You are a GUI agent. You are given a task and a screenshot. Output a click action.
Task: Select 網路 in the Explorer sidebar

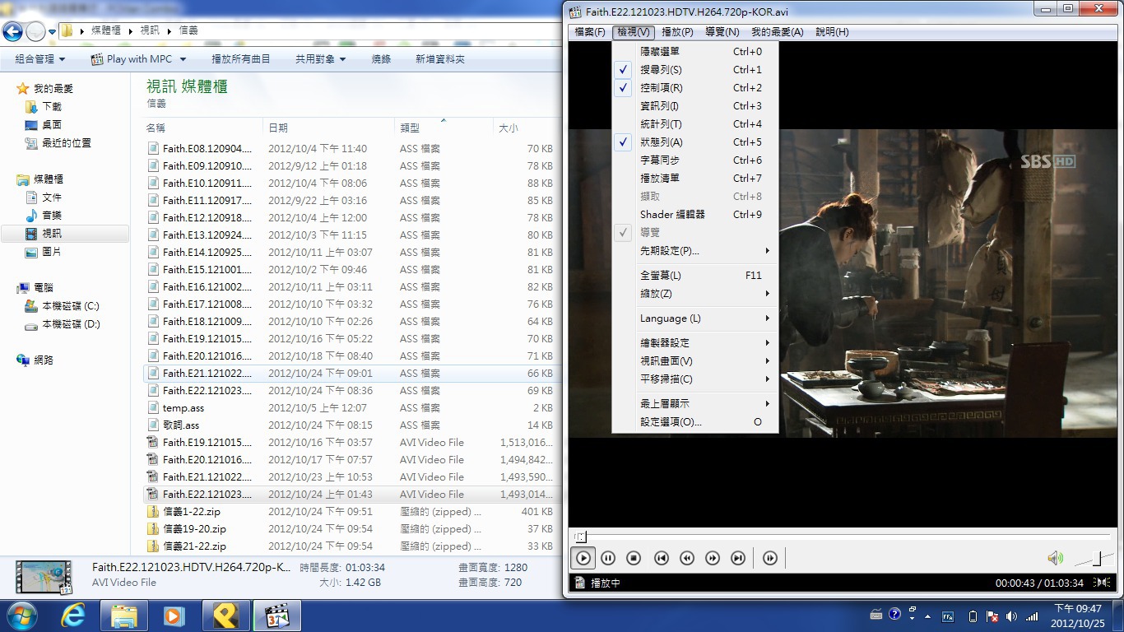click(x=44, y=360)
